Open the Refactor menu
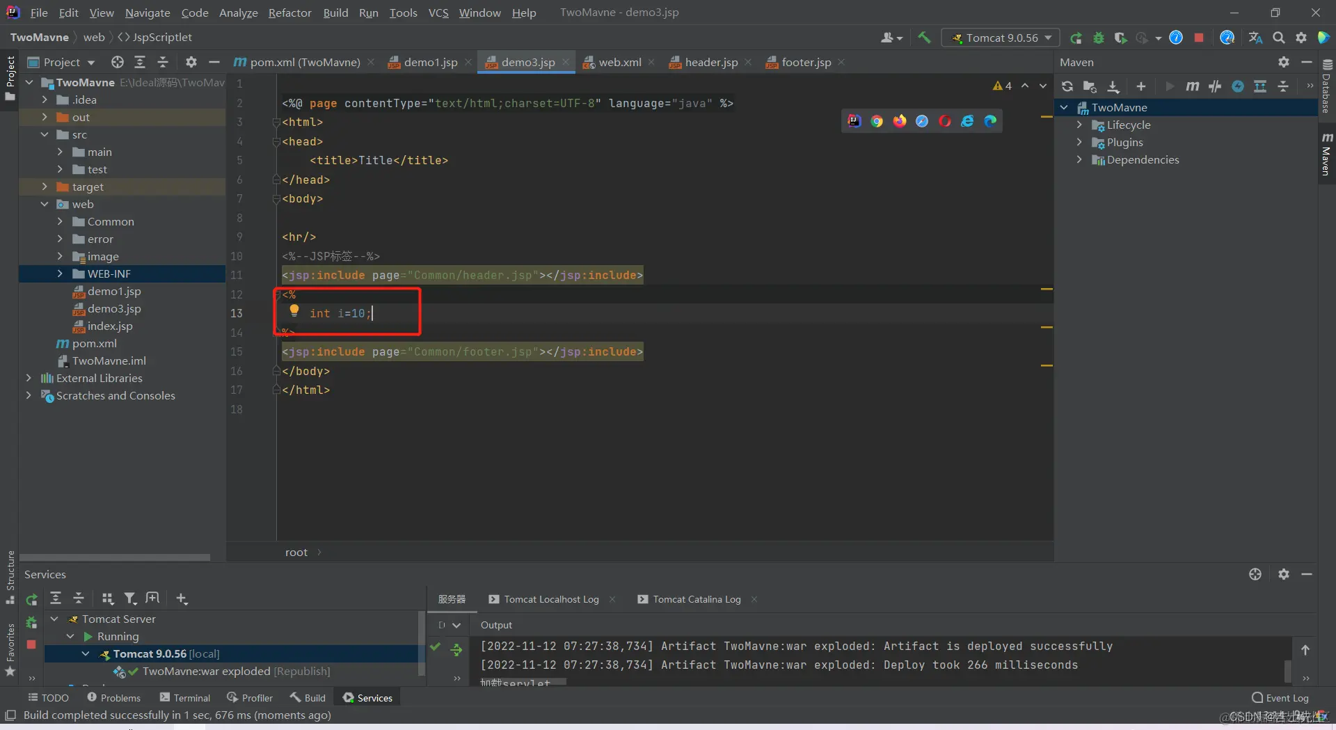This screenshot has height=730, width=1336. [289, 13]
